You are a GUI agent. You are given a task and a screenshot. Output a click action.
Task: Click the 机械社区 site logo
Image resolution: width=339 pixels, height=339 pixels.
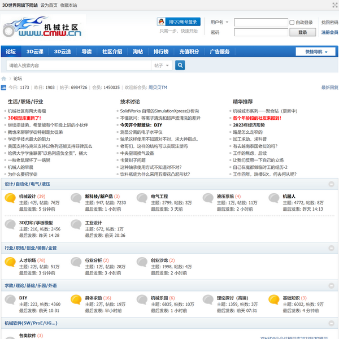42,28
